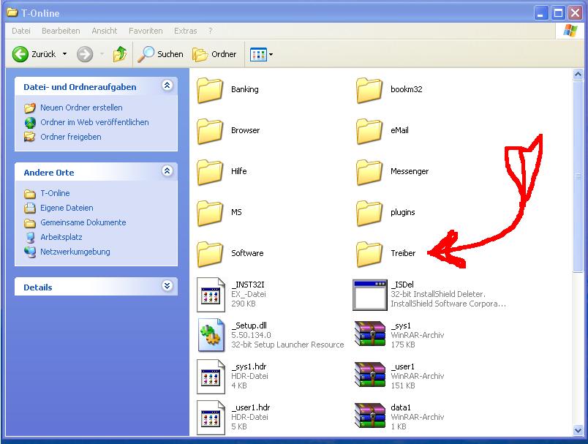
Task: Select the Hilfe folder icon
Action: tap(210, 172)
